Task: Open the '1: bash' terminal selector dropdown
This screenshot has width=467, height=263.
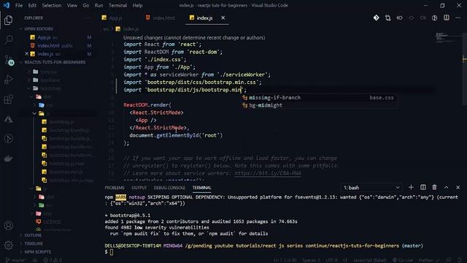Action: tap(371, 188)
